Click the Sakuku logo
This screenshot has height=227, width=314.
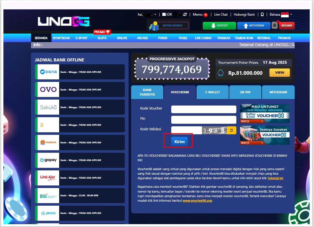click(x=48, y=107)
